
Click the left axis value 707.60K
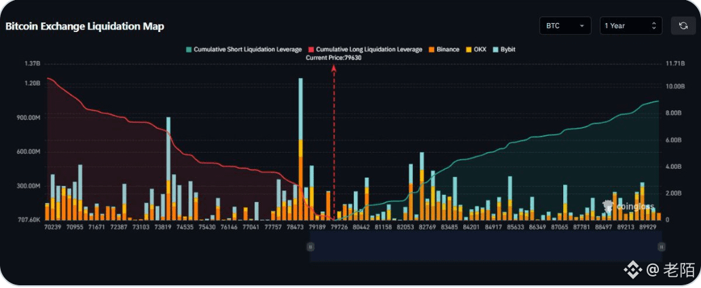click(x=29, y=220)
